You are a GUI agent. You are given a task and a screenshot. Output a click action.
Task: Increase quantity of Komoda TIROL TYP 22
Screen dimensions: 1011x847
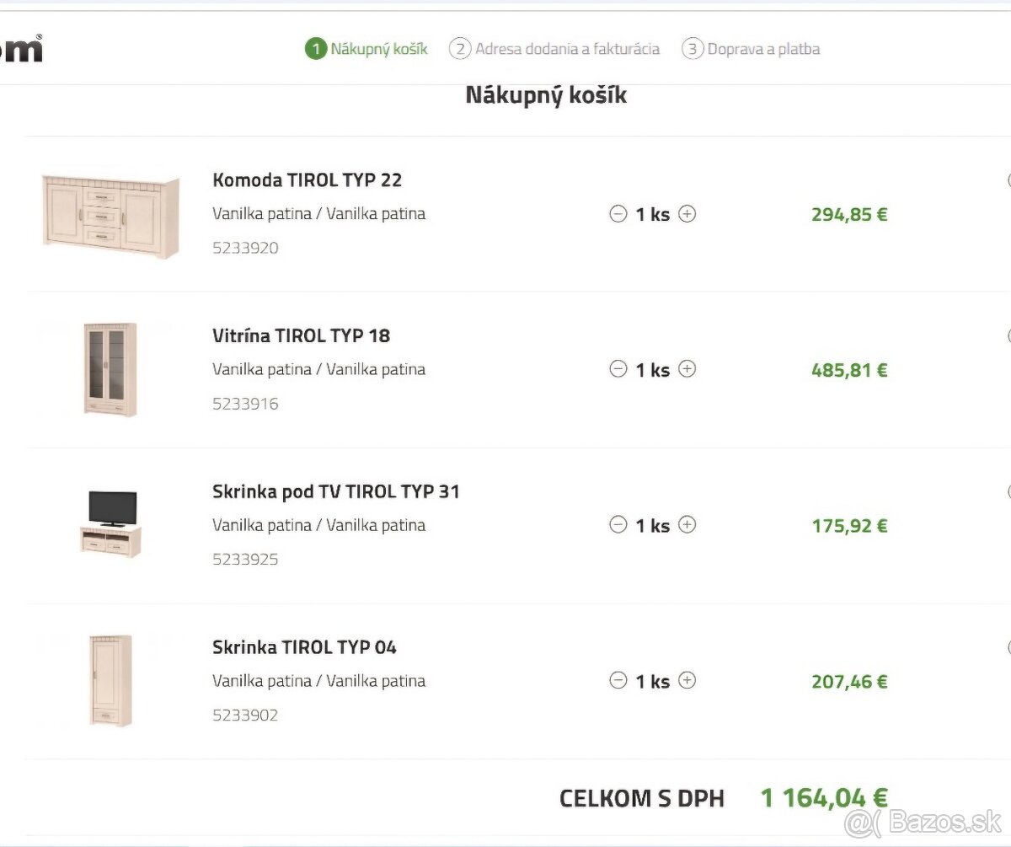(687, 214)
